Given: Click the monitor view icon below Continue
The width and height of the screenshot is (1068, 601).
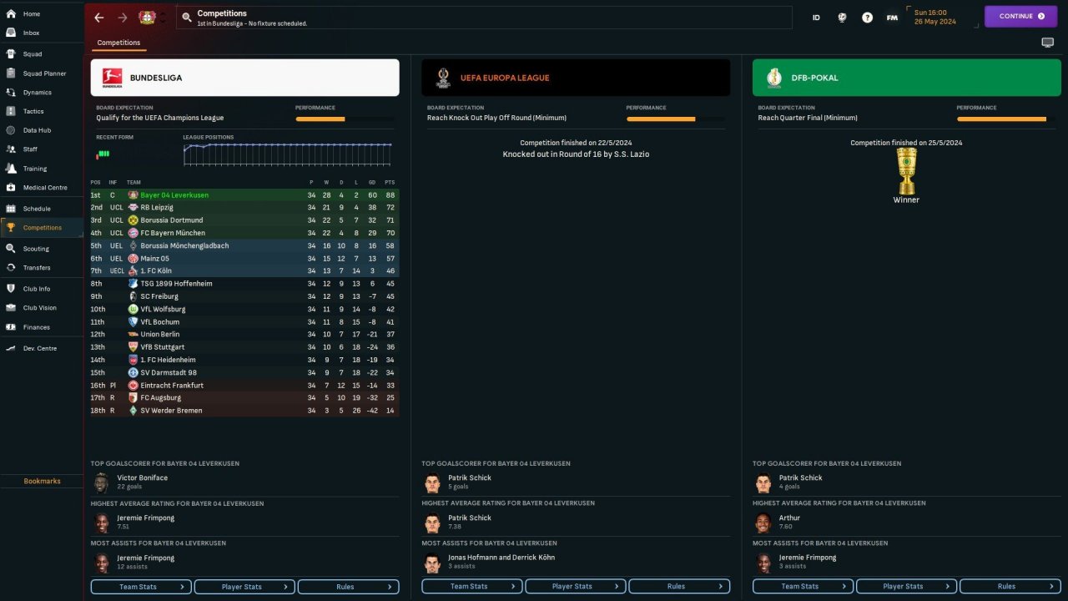Looking at the screenshot, I should tap(1047, 43).
